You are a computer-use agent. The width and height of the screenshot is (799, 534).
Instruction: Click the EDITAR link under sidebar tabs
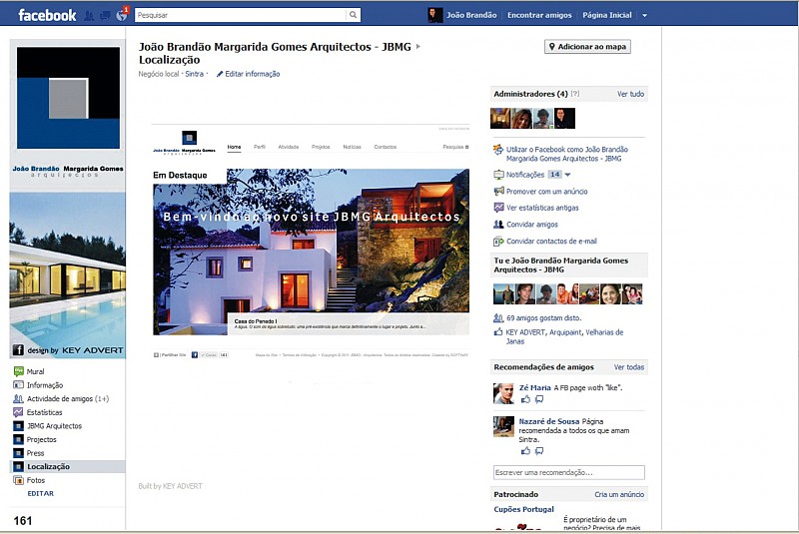click(40, 493)
